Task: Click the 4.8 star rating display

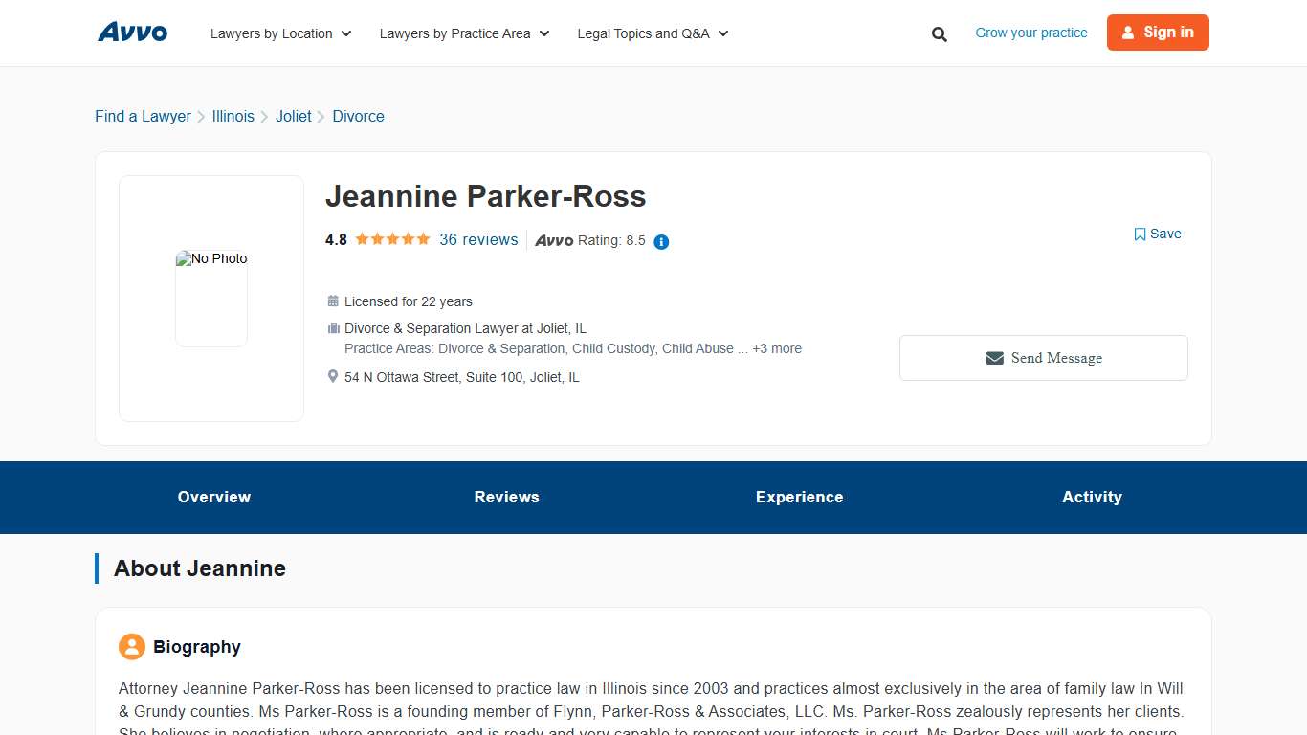Action: click(x=336, y=239)
